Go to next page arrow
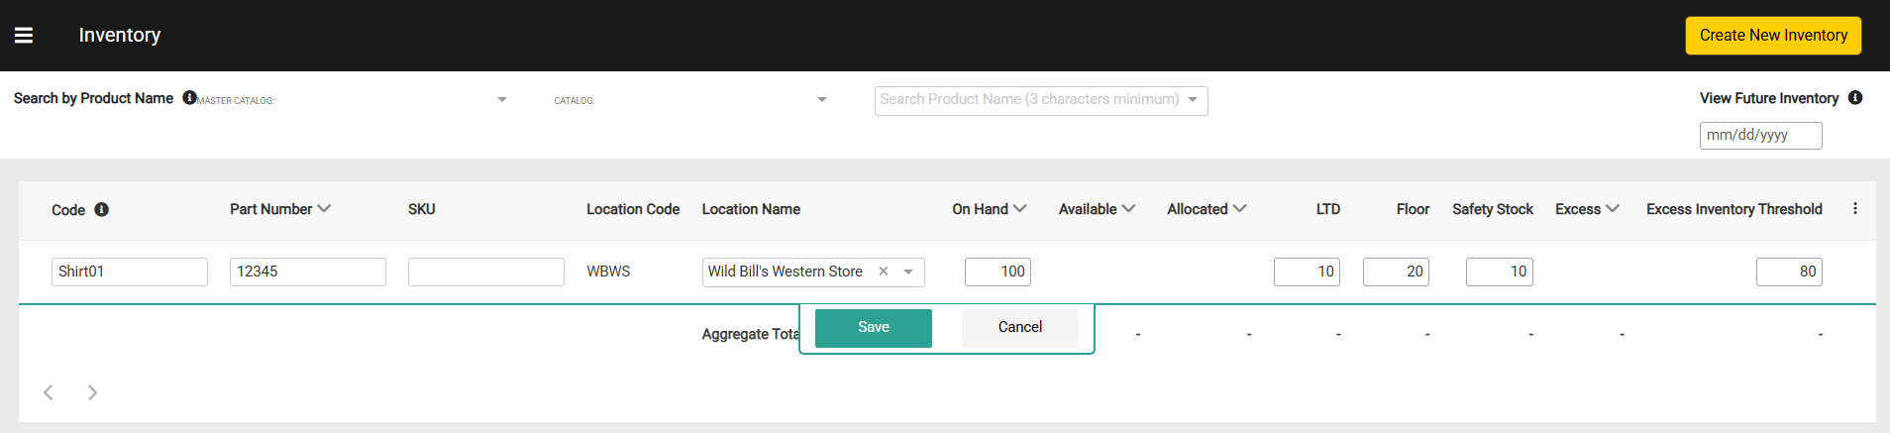The height and width of the screenshot is (433, 1890). pos(92,392)
